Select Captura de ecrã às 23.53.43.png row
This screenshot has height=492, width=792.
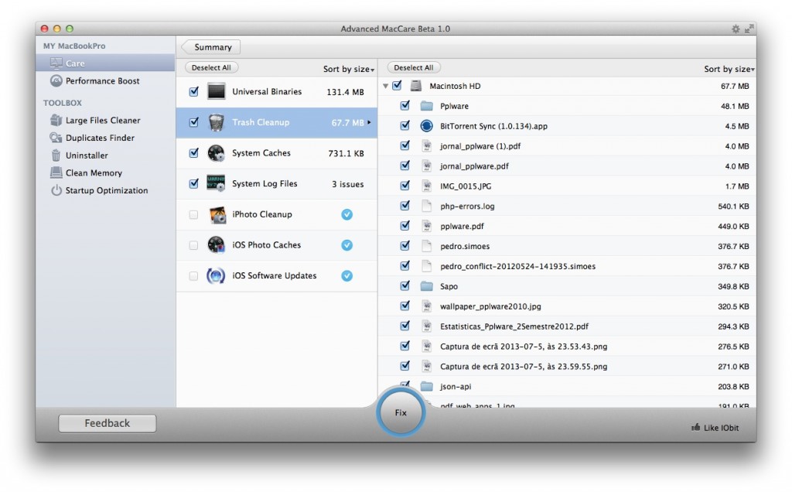[567, 347]
